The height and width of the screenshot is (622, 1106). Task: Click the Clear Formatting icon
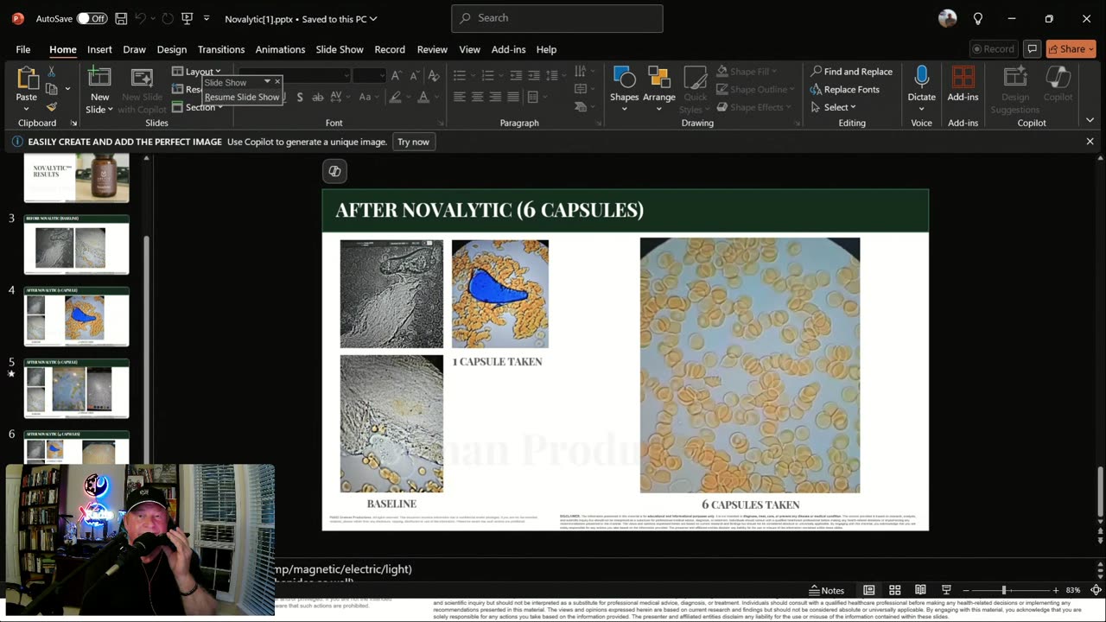434,75
